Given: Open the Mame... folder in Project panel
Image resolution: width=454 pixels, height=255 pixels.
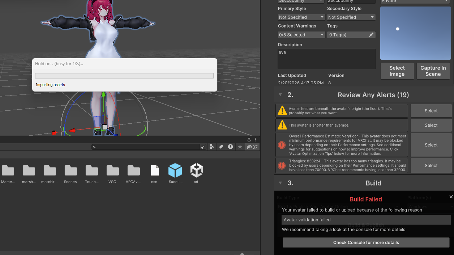Looking at the screenshot, I should coord(8,171).
